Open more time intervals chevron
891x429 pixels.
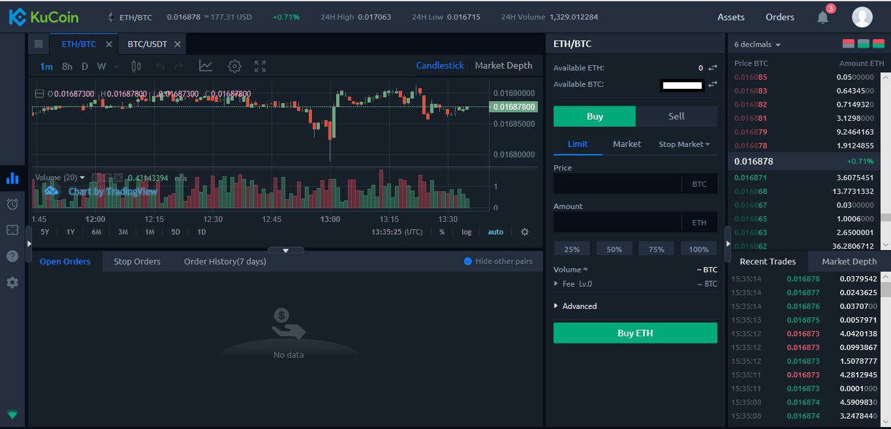tap(116, 66)
